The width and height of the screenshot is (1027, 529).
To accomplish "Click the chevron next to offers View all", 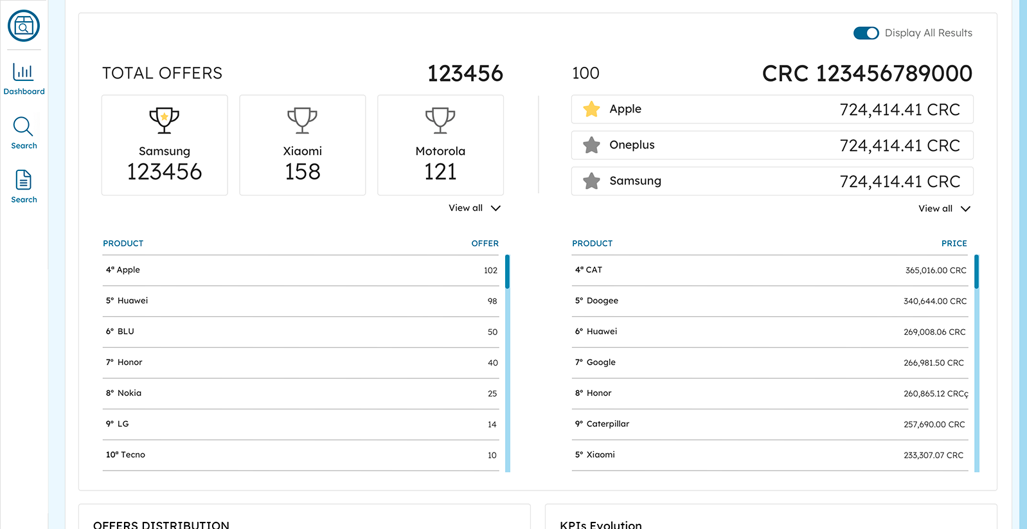I will (496, 208).
